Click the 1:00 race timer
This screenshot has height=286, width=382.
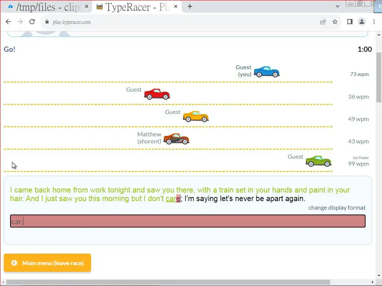tap(364, 49)
